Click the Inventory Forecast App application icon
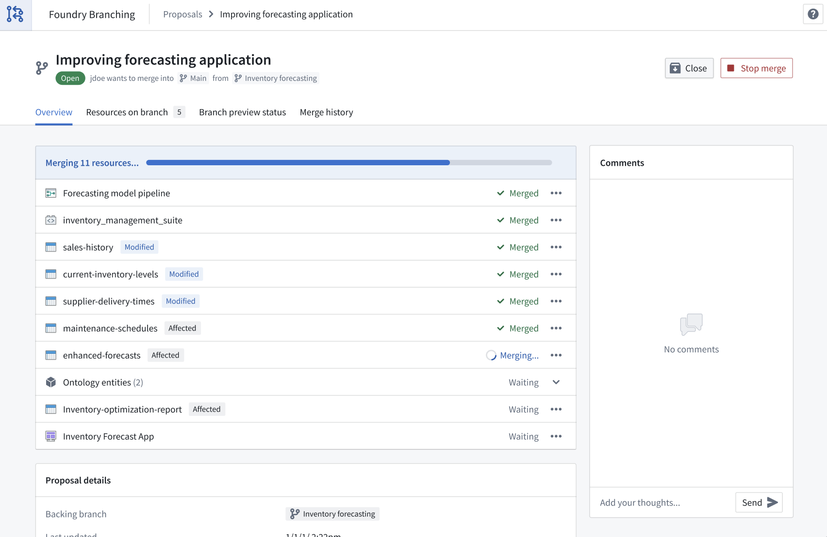The width and height of the screenshot is (827, 537). (x=50, y=436)
